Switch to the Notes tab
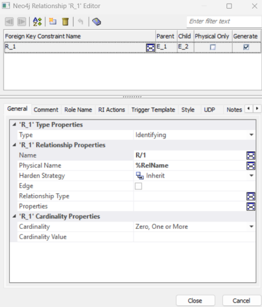The height and width of the screenshot is (307, 262). coord(234,110)
